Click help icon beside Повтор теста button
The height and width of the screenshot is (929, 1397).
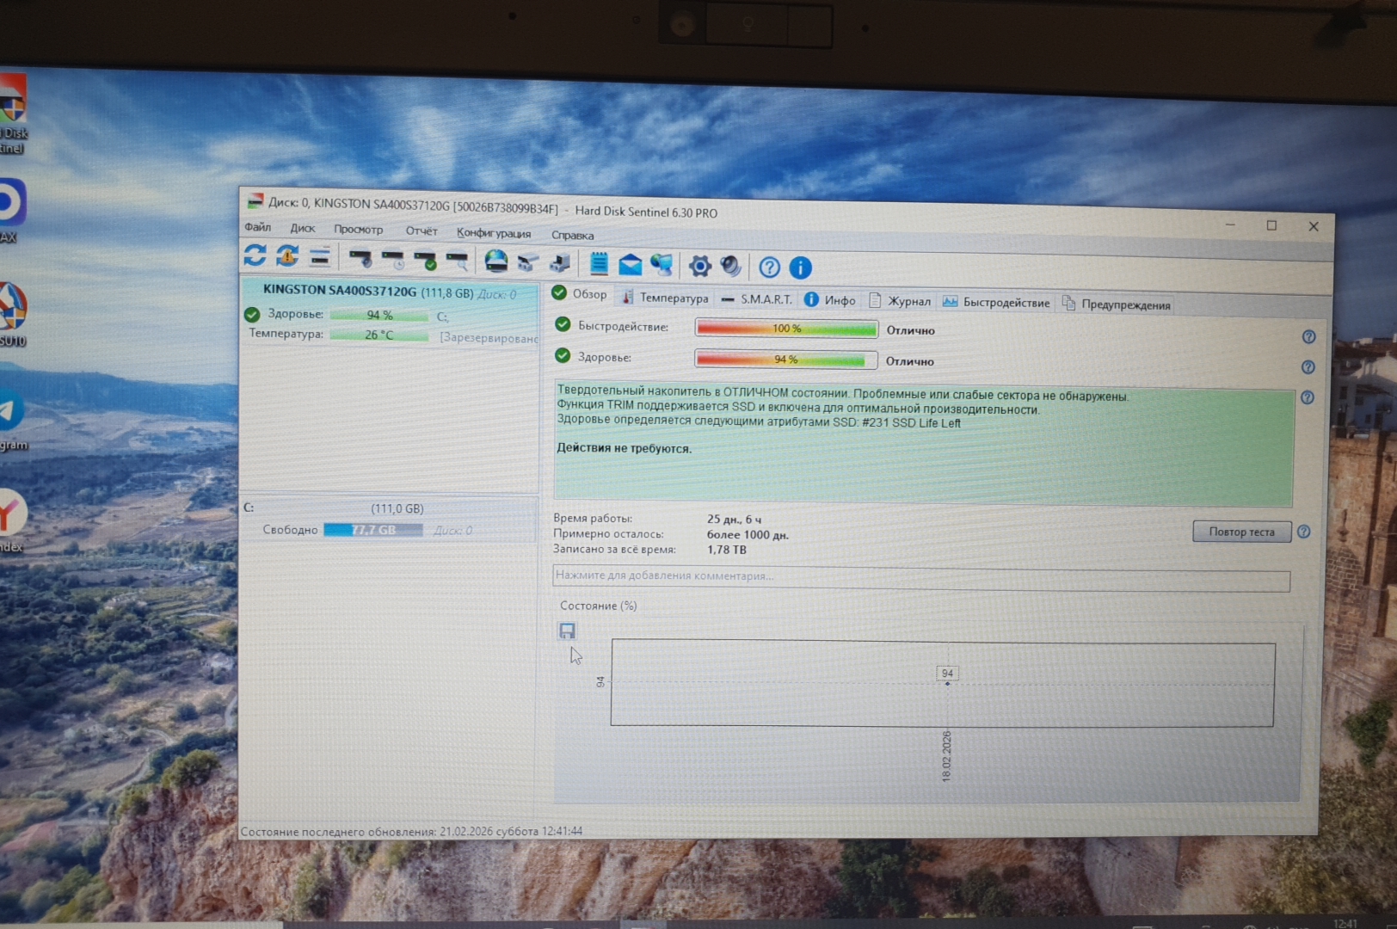click(1303, 532)
